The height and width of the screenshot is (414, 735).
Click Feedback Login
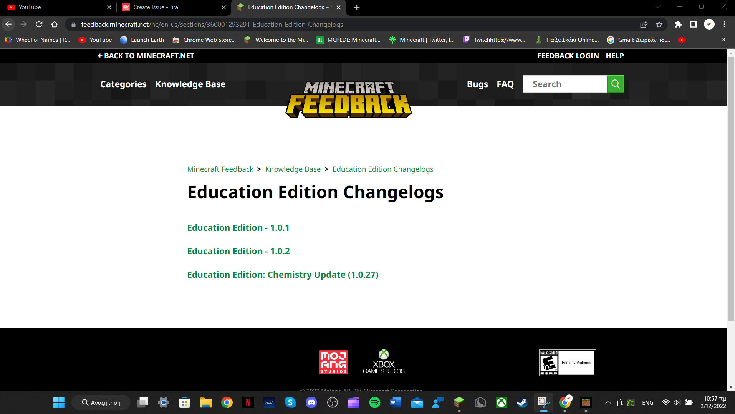point(568,56)
